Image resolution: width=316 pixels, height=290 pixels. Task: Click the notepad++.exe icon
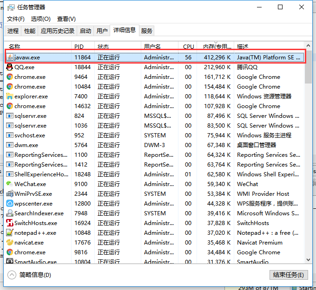click(x=10, y=232)
